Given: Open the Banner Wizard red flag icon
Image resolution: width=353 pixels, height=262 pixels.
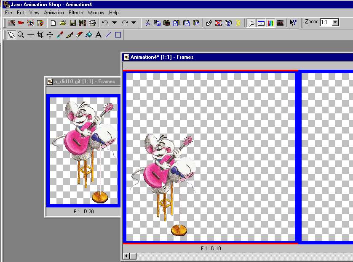Looking at the screenshot, I should tap(21, 23).
